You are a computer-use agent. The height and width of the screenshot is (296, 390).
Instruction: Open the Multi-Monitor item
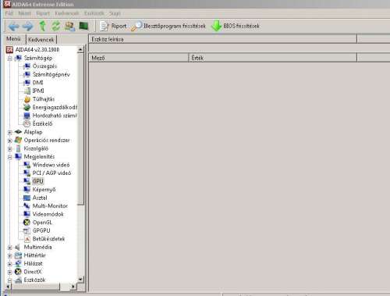[x=50, y=206]
